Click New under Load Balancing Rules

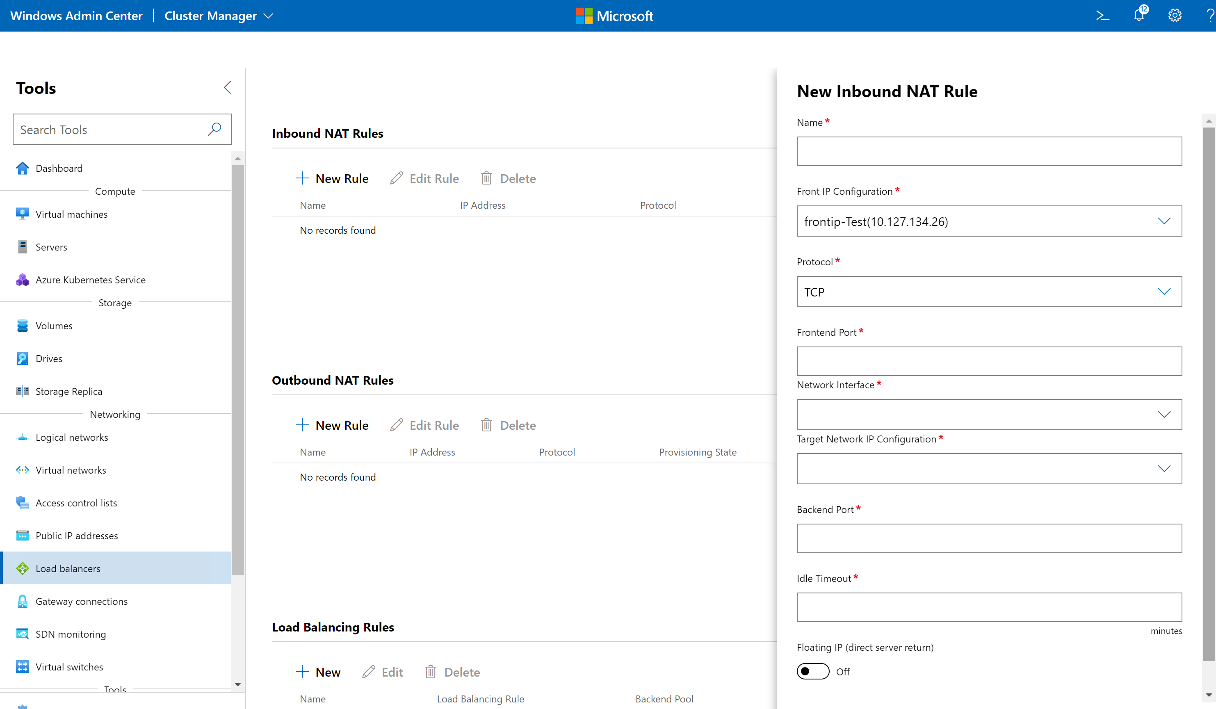tap(318, 672)
